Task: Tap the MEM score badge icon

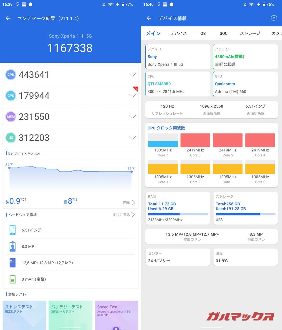Action: tap(11, 117)
